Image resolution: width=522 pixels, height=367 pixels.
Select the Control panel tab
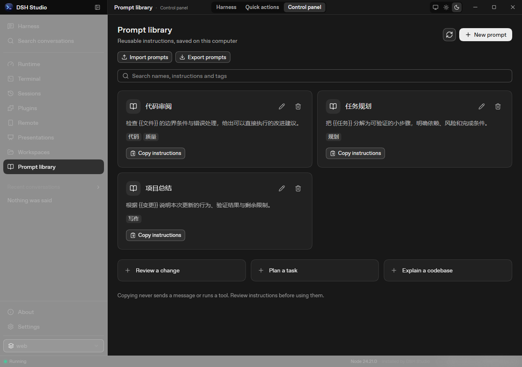point(305,7)
